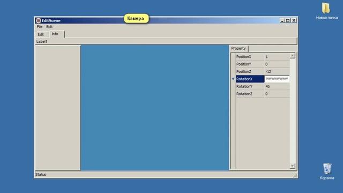Select the RotationY property name
The width and height of the screenshot is (343, 193).
250,86
